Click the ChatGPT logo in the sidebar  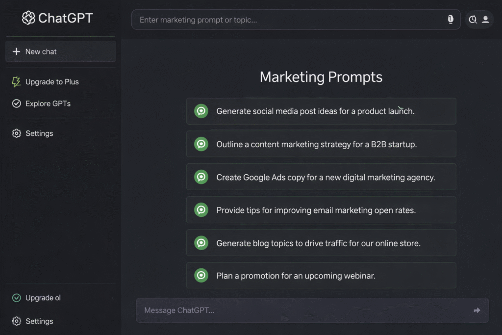[28, 18]
